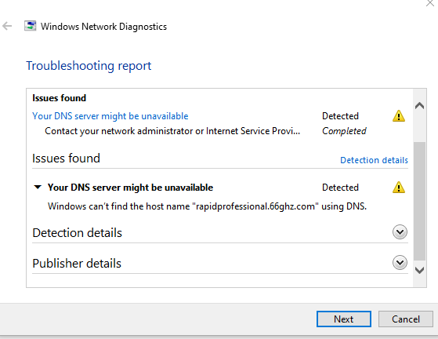Click the host name 'rapidprofessional.66ghz.com' message

(x=207, y=206)
